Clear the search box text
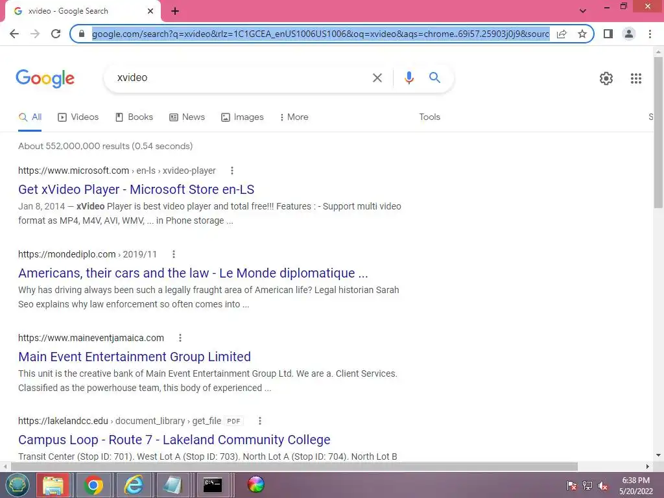The height and width of the screenshot is (498, 664). (x=377, y=78)
